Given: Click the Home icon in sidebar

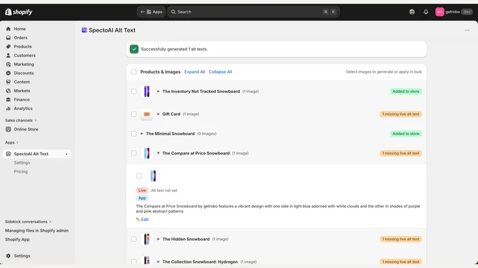Looking at the screenshot, I should click(x=8, y=29).
